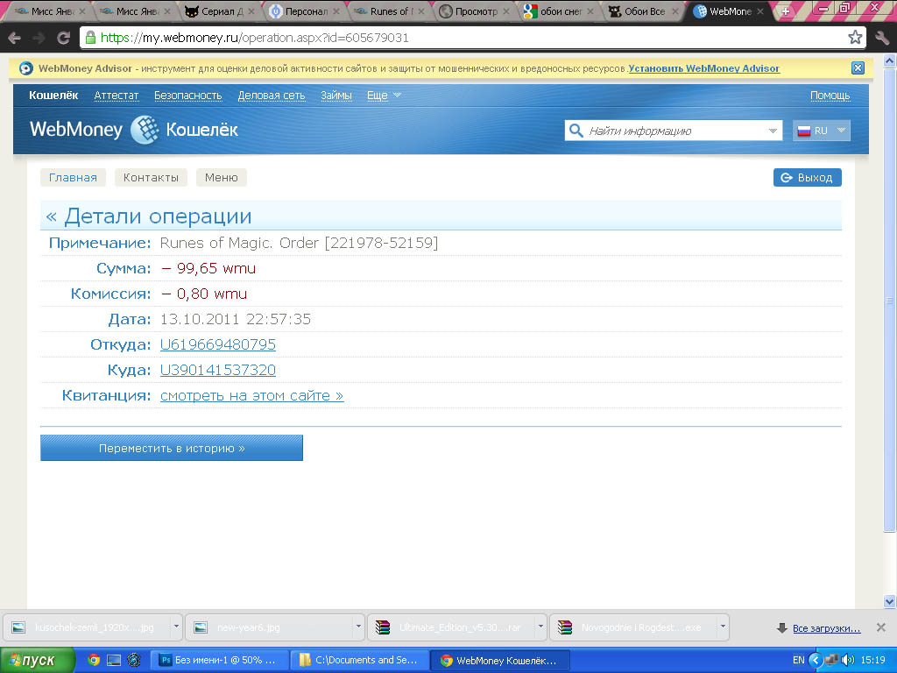Click the address bar URL

[x=255, y=38]
